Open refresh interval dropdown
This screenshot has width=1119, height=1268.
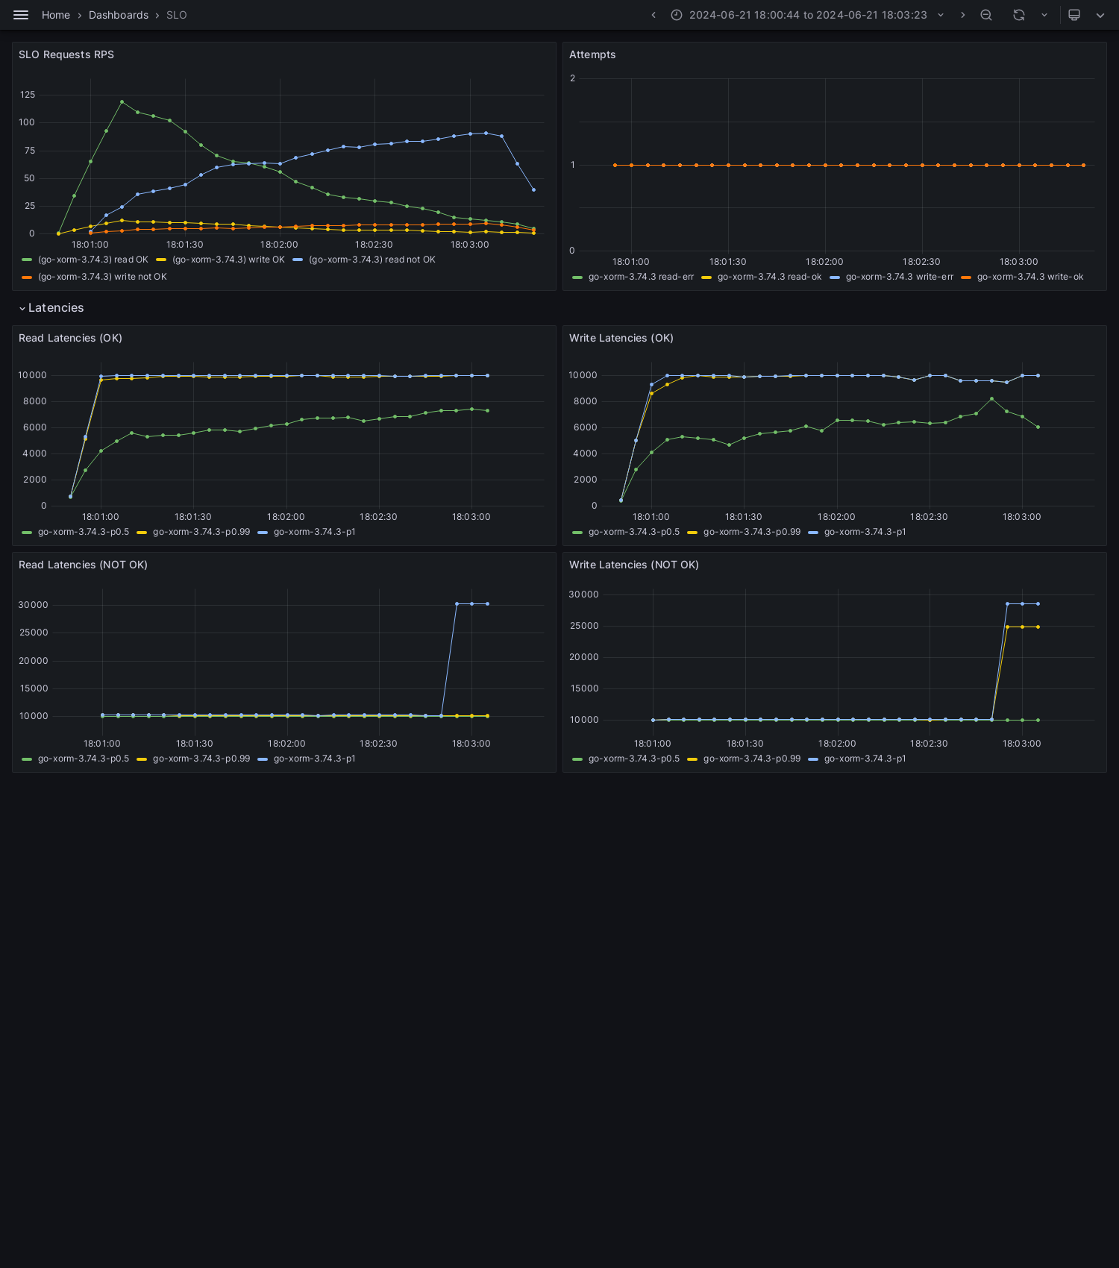1044,15
